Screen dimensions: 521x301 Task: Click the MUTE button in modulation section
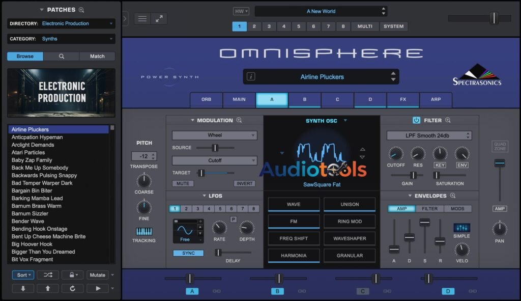(183, 183)
